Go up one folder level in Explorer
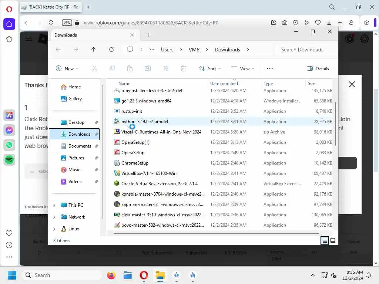Viewport: 379px width, 284px height. (x=94, y=50)
